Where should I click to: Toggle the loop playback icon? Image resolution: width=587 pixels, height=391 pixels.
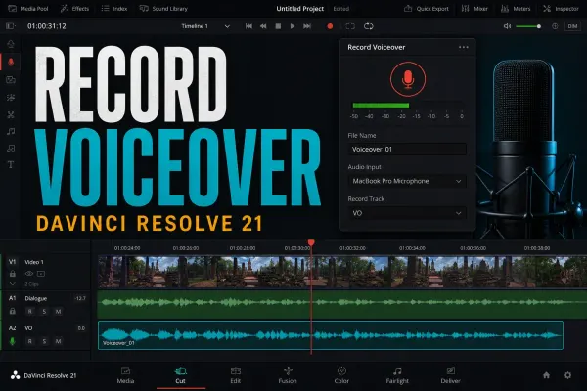click(x=369, y=26)
